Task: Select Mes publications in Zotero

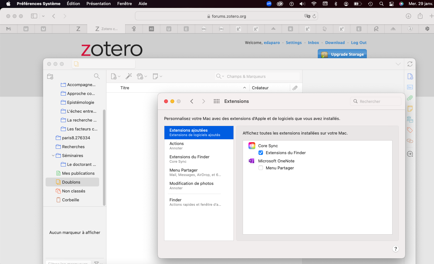Action: click(72, 173)
